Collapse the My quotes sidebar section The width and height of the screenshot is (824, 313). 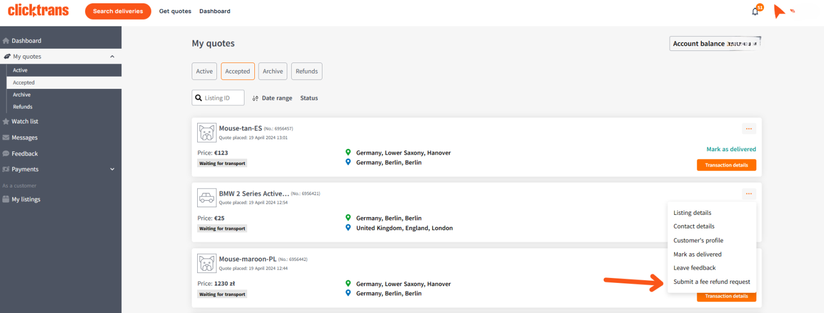pyautogui.click(x=112, y=56)
